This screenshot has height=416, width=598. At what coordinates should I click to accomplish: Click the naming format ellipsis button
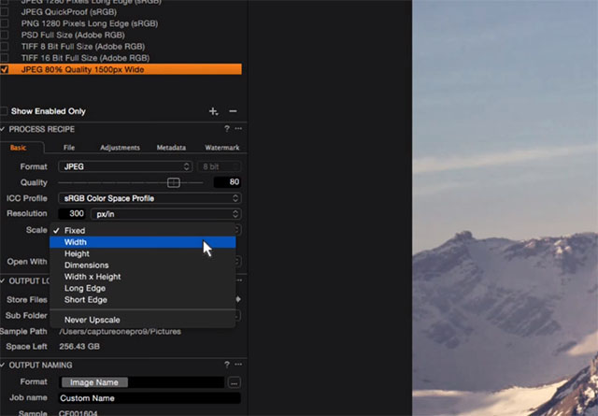234,382
